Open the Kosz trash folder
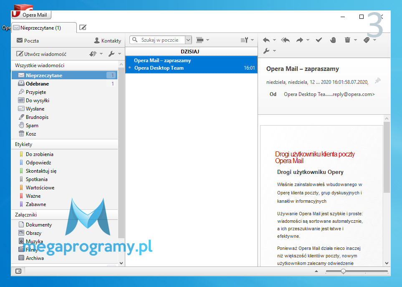The image size is (402, 287). click(65, 134)
